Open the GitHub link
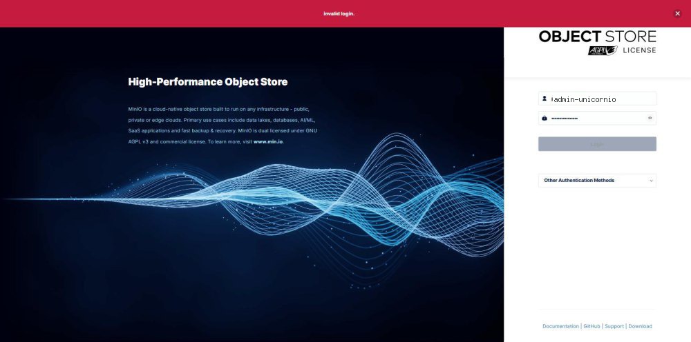 point(591,326)
